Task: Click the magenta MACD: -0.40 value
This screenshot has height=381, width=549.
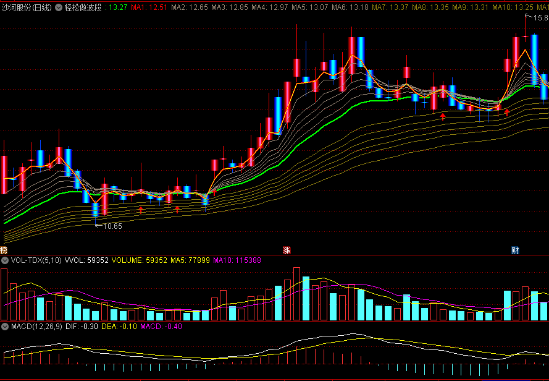Action: click(x=161, y=327)
